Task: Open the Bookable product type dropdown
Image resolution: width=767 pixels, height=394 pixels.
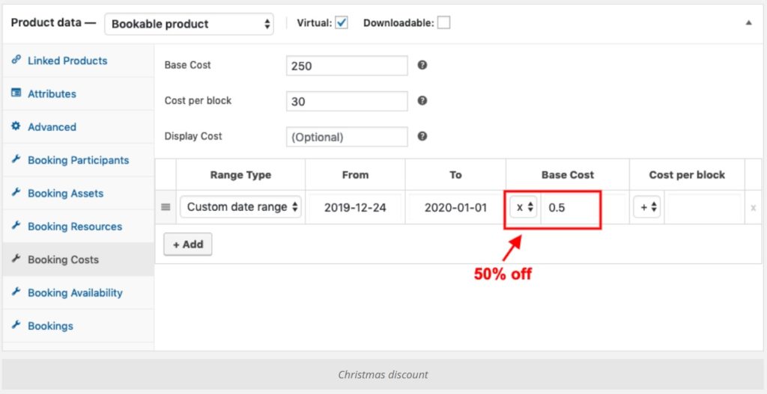Action: pyautogui.click(x=189, y=24)
